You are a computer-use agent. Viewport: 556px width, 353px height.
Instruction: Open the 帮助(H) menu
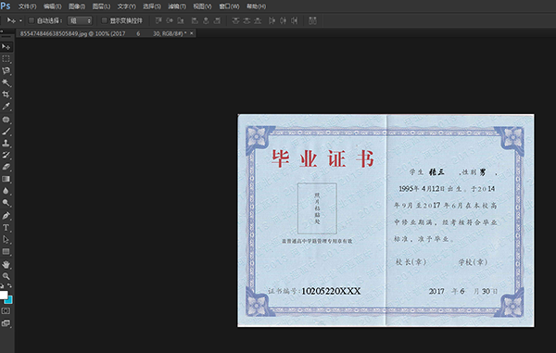click(x=257, y=6)
